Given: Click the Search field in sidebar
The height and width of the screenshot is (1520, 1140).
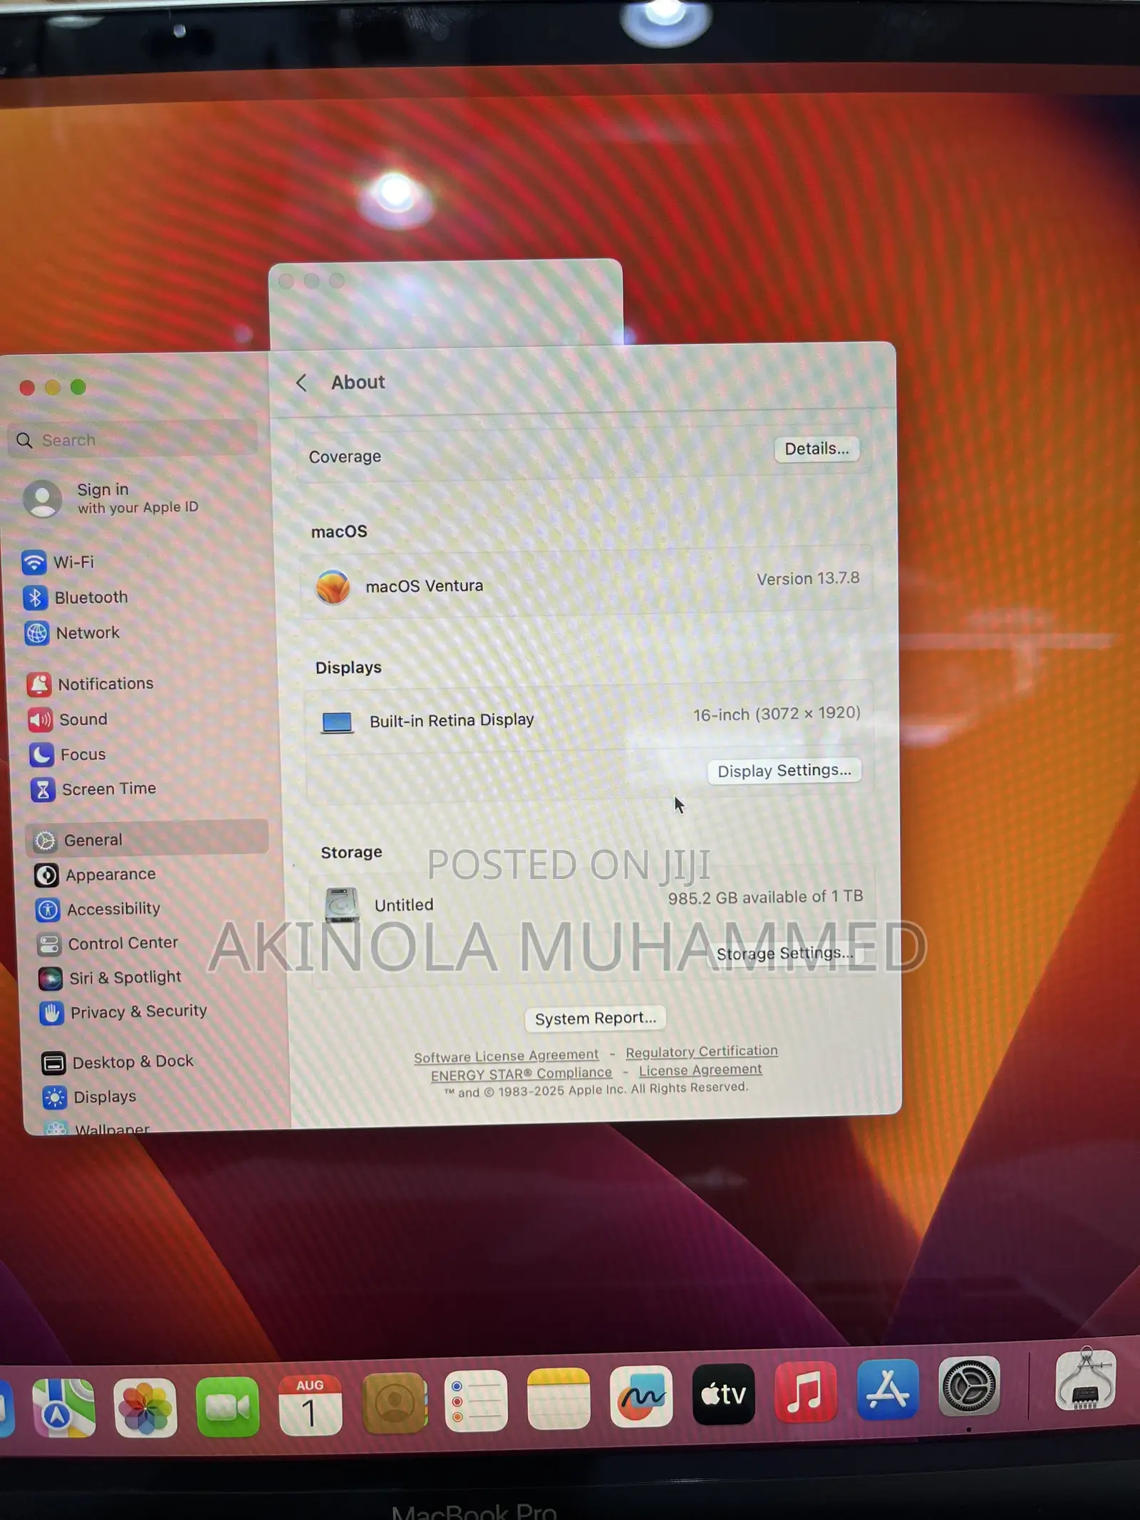Looking at the screenshot, I should coord(133,439).
